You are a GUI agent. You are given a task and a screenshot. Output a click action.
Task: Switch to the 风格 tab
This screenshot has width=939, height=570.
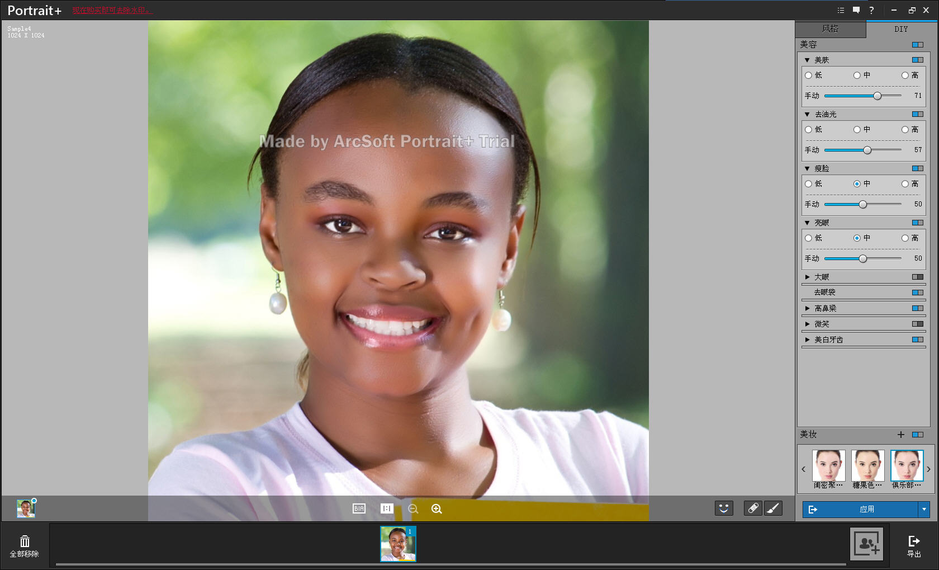831,29
